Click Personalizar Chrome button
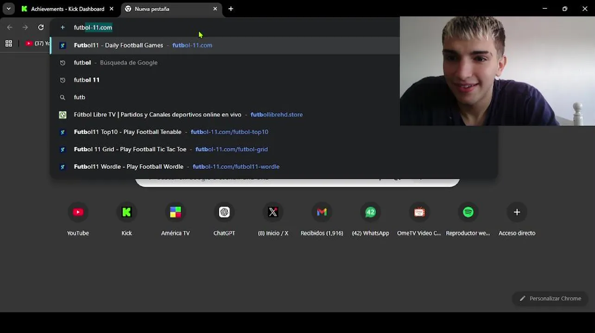595x333 pixels. coord(550,298)
